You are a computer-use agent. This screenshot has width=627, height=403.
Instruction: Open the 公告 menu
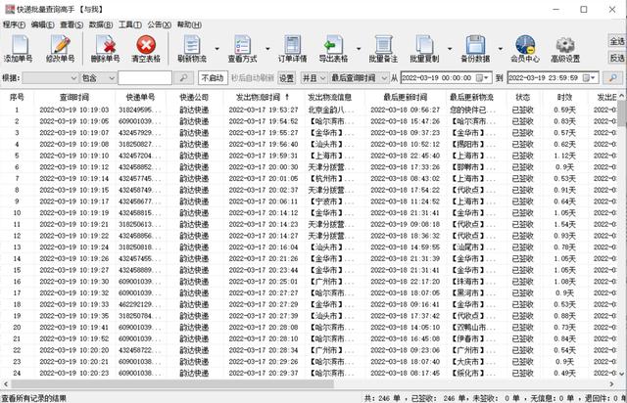coord(159,24)
